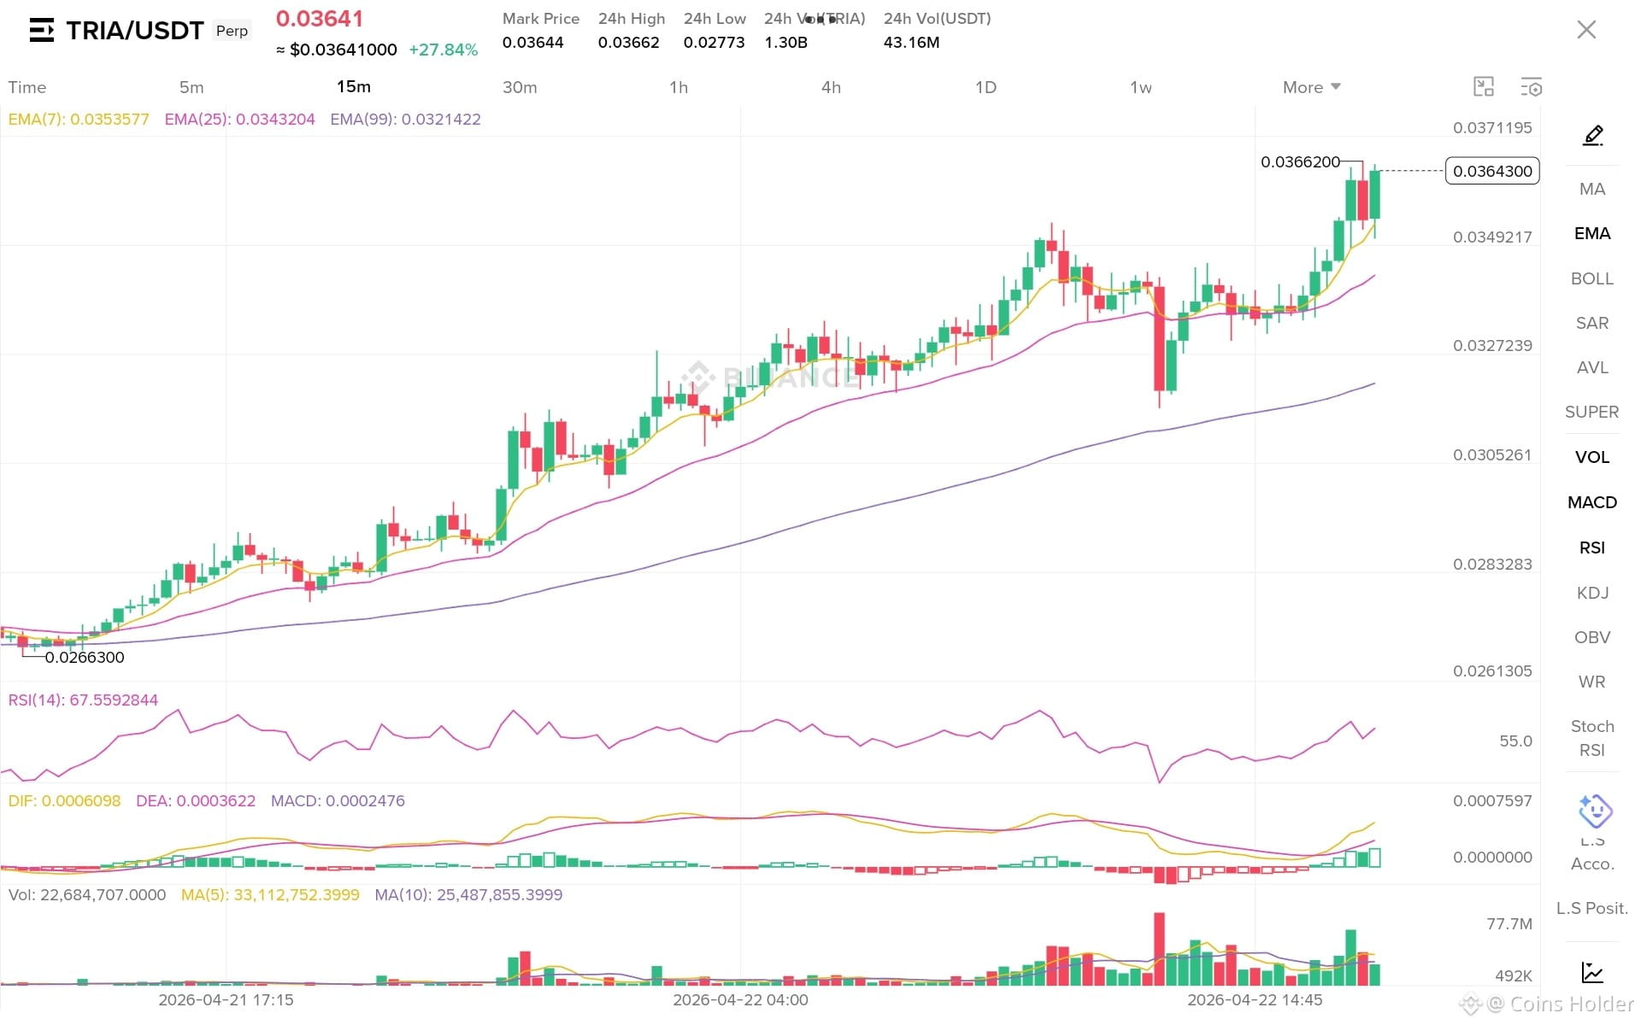Open the L.S Posit. indicator

coord(1592,908)
